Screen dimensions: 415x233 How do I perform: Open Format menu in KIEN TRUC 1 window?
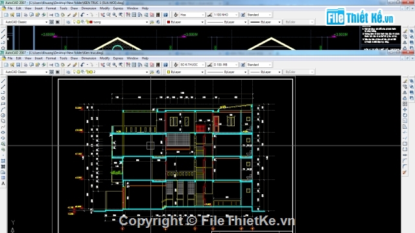point(51,8)
